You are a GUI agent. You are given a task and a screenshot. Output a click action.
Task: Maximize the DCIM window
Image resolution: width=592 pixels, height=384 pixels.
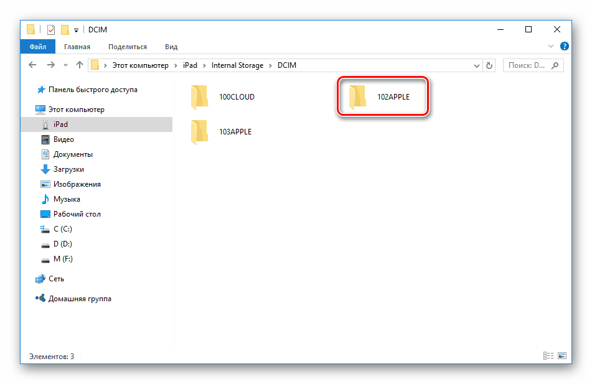(529, 29)
